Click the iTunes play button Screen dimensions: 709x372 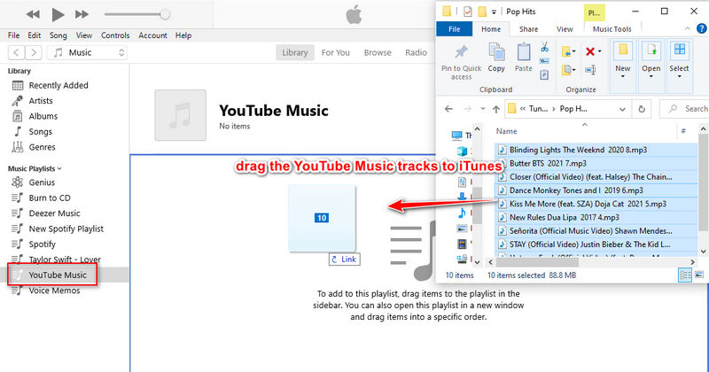point(58,14)
